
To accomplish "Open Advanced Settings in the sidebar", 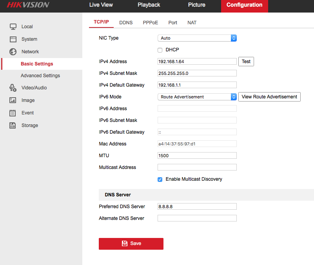I will [40, 76].
